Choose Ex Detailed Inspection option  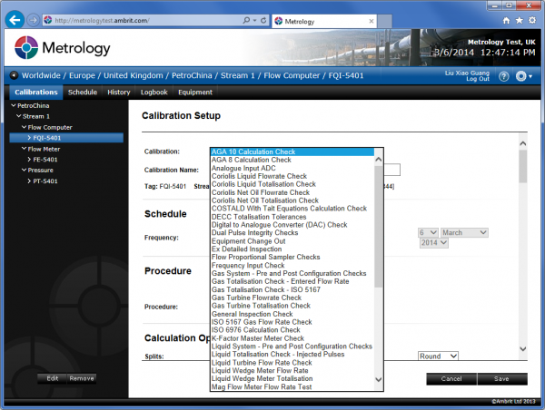pos(292,249)
